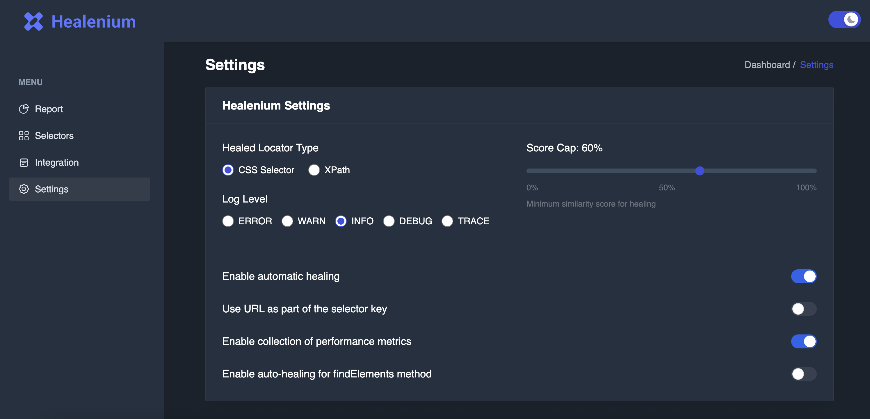Click the Healenium logo icon

pos(33,22)
